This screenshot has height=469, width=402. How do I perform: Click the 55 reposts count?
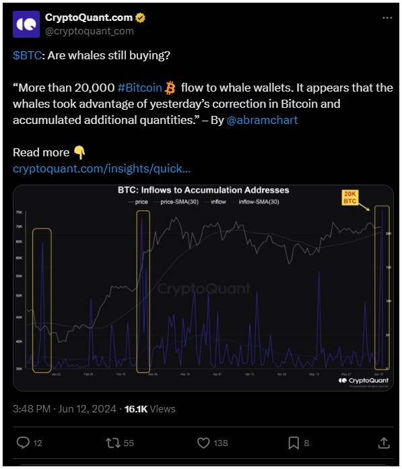129,443
